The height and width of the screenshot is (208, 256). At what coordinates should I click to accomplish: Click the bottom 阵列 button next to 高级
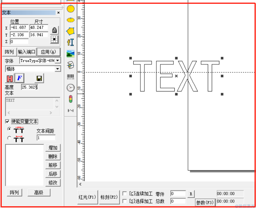point(14,193)
